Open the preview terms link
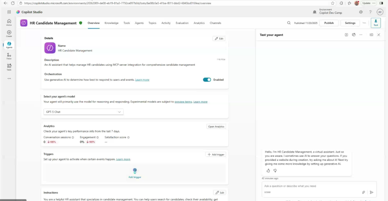Screen dimensions: 388x201 click(183, 101)
